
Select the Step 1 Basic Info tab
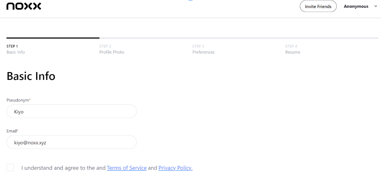click(16, 49)
